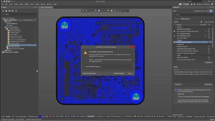
Task: Switch to the General tab in Properties
Action: click(177, 19)
